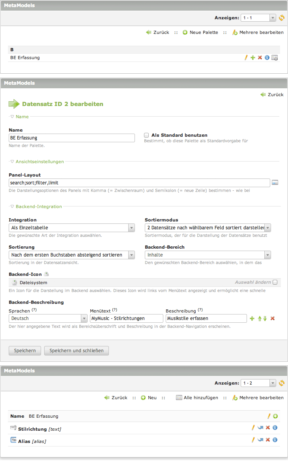Viewport: 288px width, 465px height.
Task: Click the edit pencil icon for BE Erfassung
Action: click(x=246, y=58)
